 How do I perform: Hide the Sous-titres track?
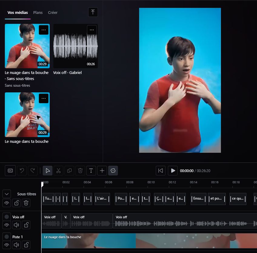tap(7, 203)
